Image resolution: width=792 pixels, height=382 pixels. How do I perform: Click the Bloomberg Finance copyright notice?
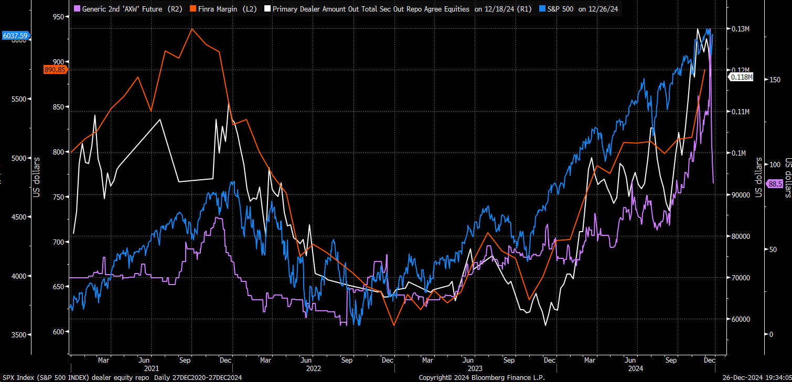coord(482,377)
